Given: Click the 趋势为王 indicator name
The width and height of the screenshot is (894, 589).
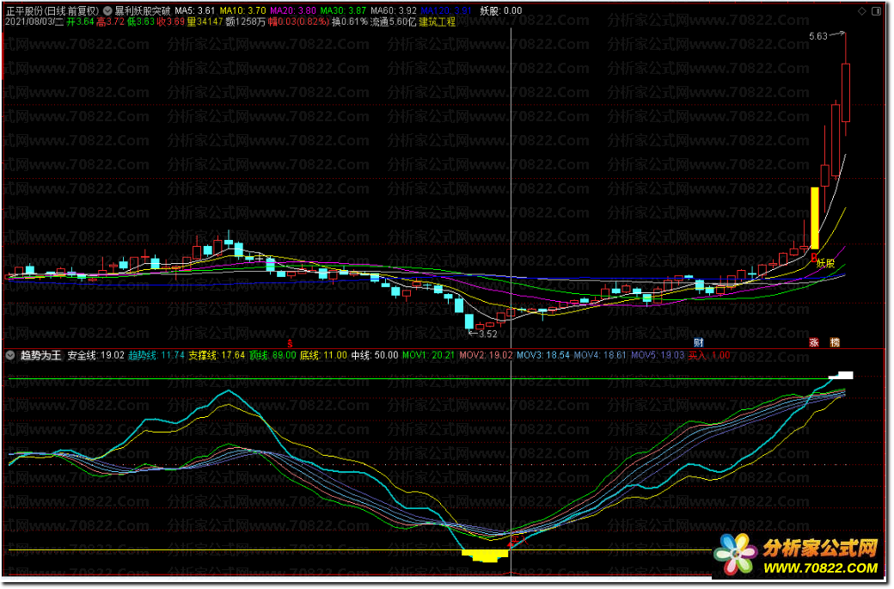Looking at the screenshot, I should [40, 355].
